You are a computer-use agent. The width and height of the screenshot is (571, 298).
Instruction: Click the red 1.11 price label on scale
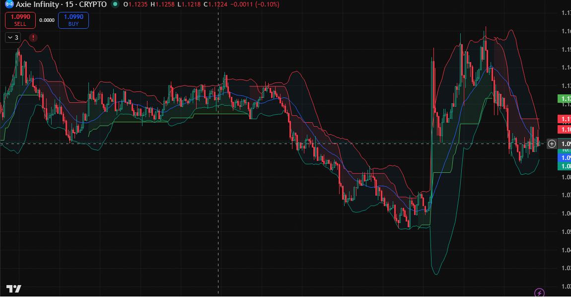565,119
